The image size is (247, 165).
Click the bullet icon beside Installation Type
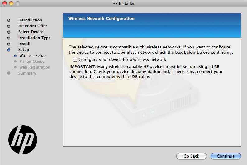point(9,38)
